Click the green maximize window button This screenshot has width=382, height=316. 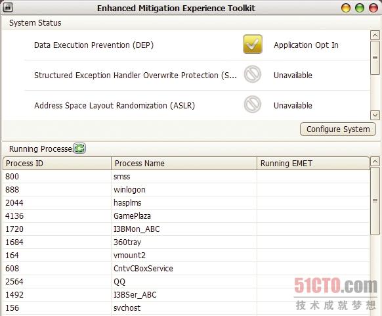(x=360, y=8)
